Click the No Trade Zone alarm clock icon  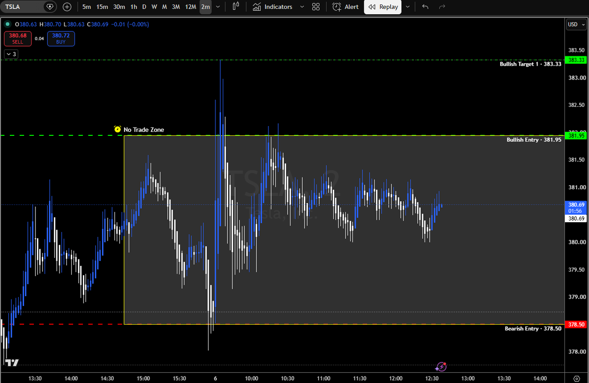click(117, 129)
